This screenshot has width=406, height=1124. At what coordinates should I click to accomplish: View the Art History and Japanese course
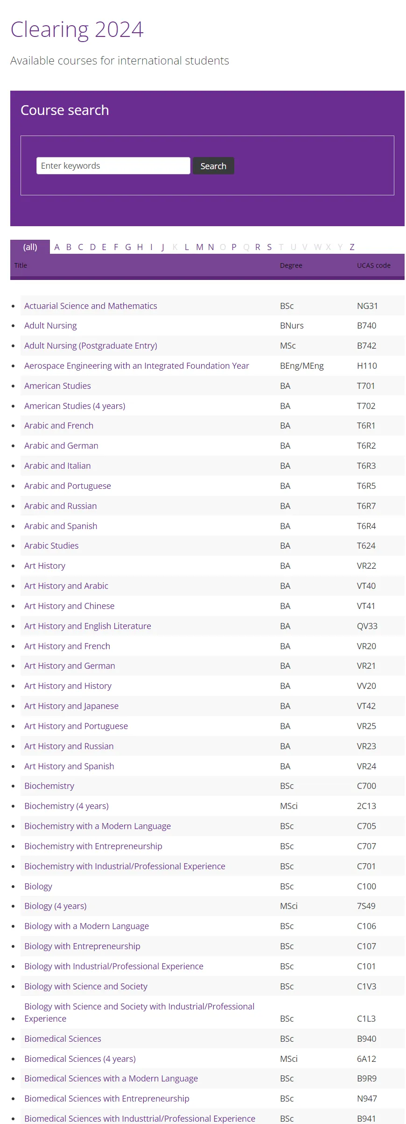click(x=71, y=706)
